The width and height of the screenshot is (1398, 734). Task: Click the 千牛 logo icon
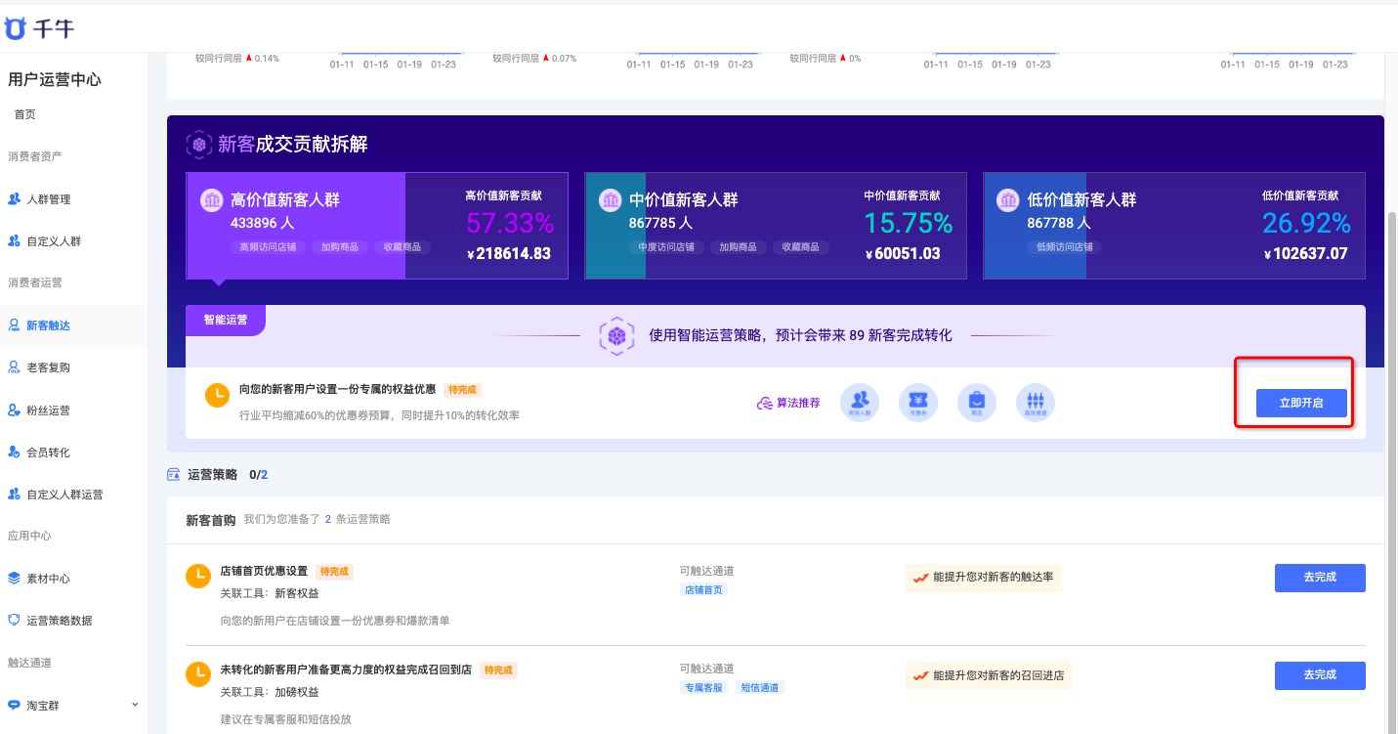(x=14, y=28)
